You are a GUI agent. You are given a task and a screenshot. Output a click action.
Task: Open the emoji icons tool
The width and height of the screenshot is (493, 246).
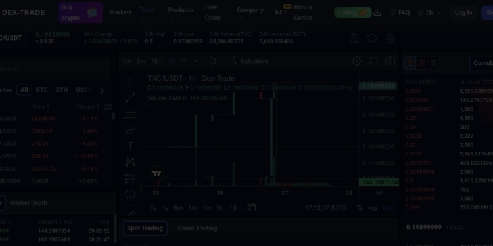pos(130,195)
